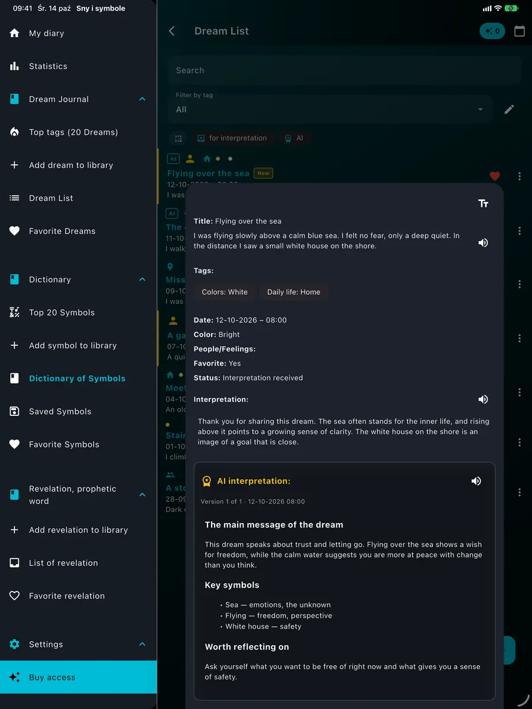Click the pencil edit tags icon
The image size is (532, 709).
click(509, 109)
